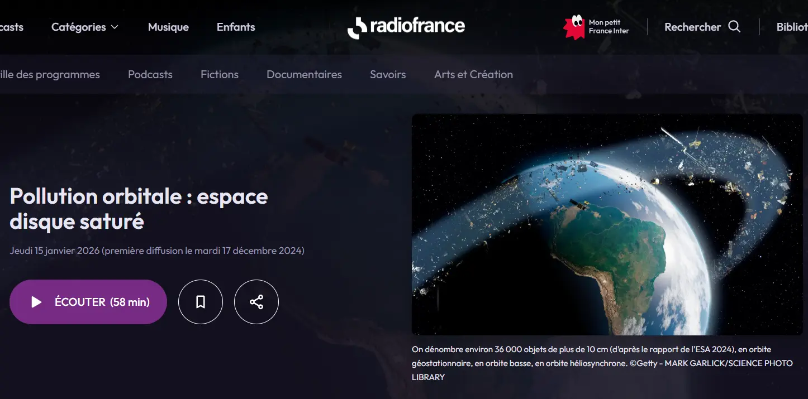The height and width of the screenshot is (399, 808).
Task: Click the magnifying glass search icon
Action: pos(734,27)
